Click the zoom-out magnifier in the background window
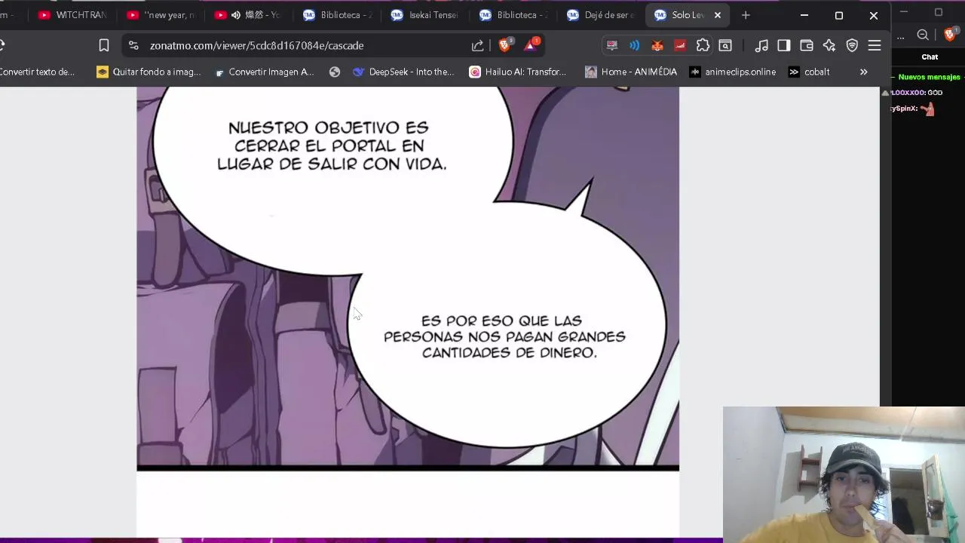This screenshot has width=965, height=543. 923,35
